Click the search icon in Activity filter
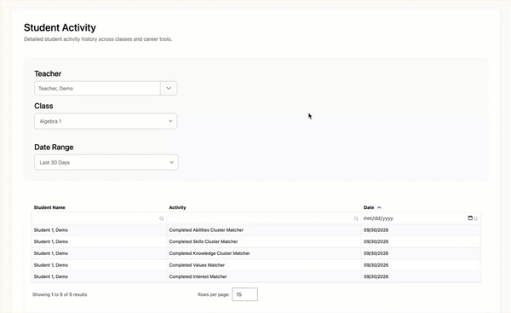The image size is (511, 313). (356, 218)
